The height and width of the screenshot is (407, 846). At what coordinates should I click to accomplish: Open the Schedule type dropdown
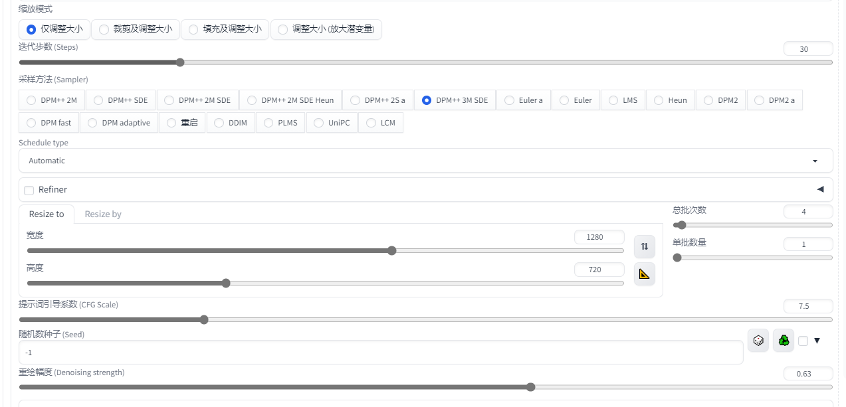(425, 161)
